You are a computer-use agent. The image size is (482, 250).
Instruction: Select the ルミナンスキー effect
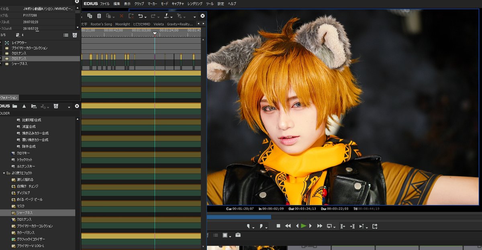pyautogui.click(x=26, y=166)
